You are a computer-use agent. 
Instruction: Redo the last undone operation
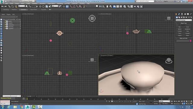pyautogui.click(x=5, y=6)
